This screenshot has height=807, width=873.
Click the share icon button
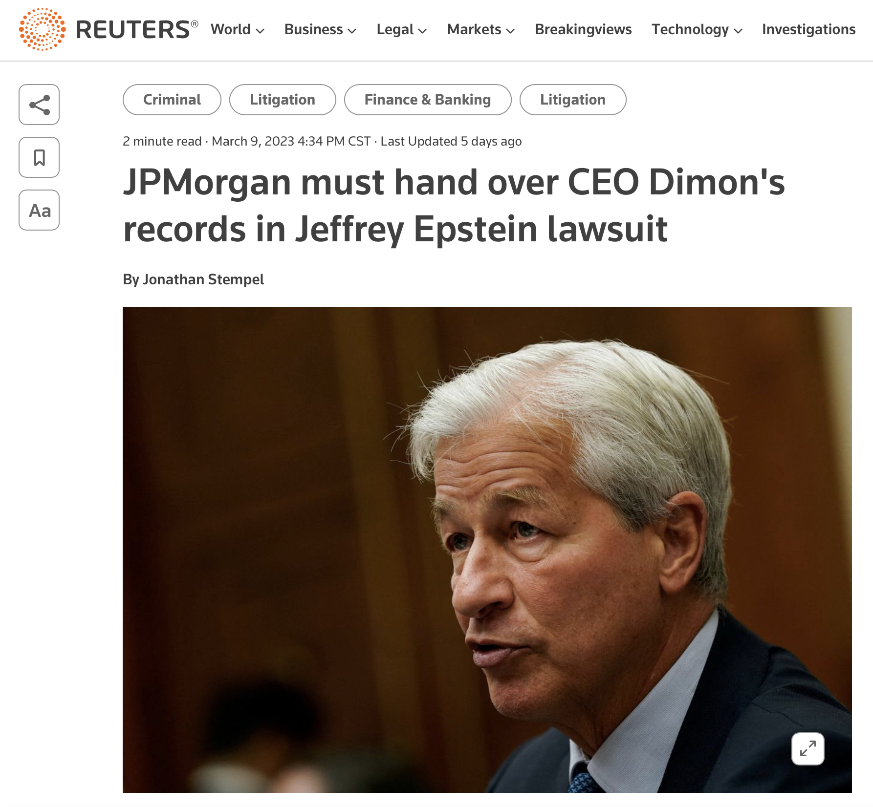(39, 105)
